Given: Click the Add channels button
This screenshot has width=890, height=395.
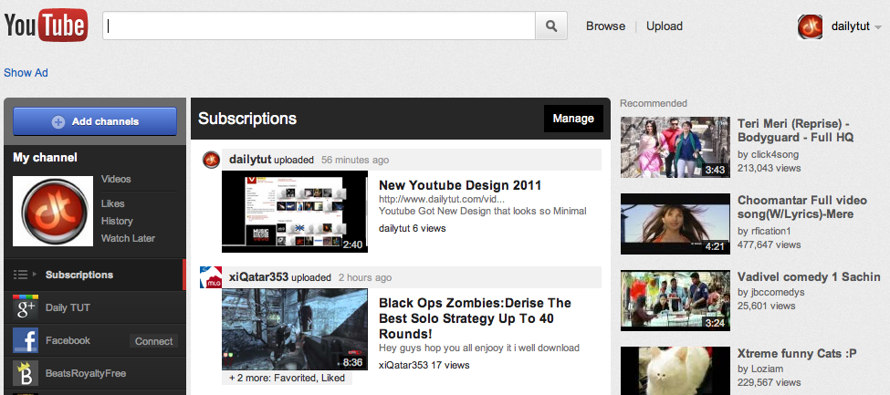Looking at the screenshot, I should coord(95,121).
